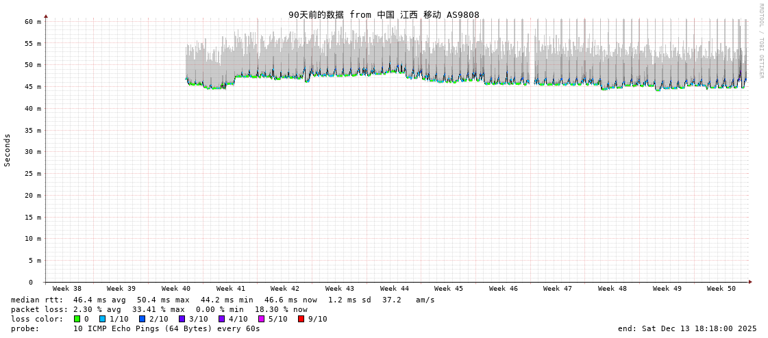Click the magenta 5/10 loss color swatch
Screen dimensions: 768x338
click(261, 319)
